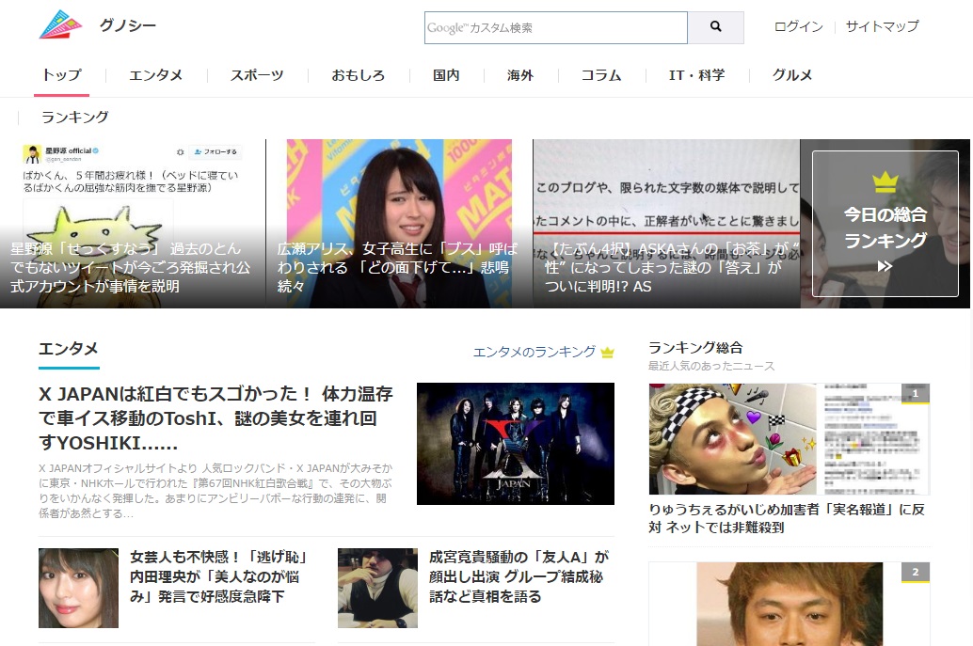Select the コラム tab
973x646 pixels.
tap(601, 75)
